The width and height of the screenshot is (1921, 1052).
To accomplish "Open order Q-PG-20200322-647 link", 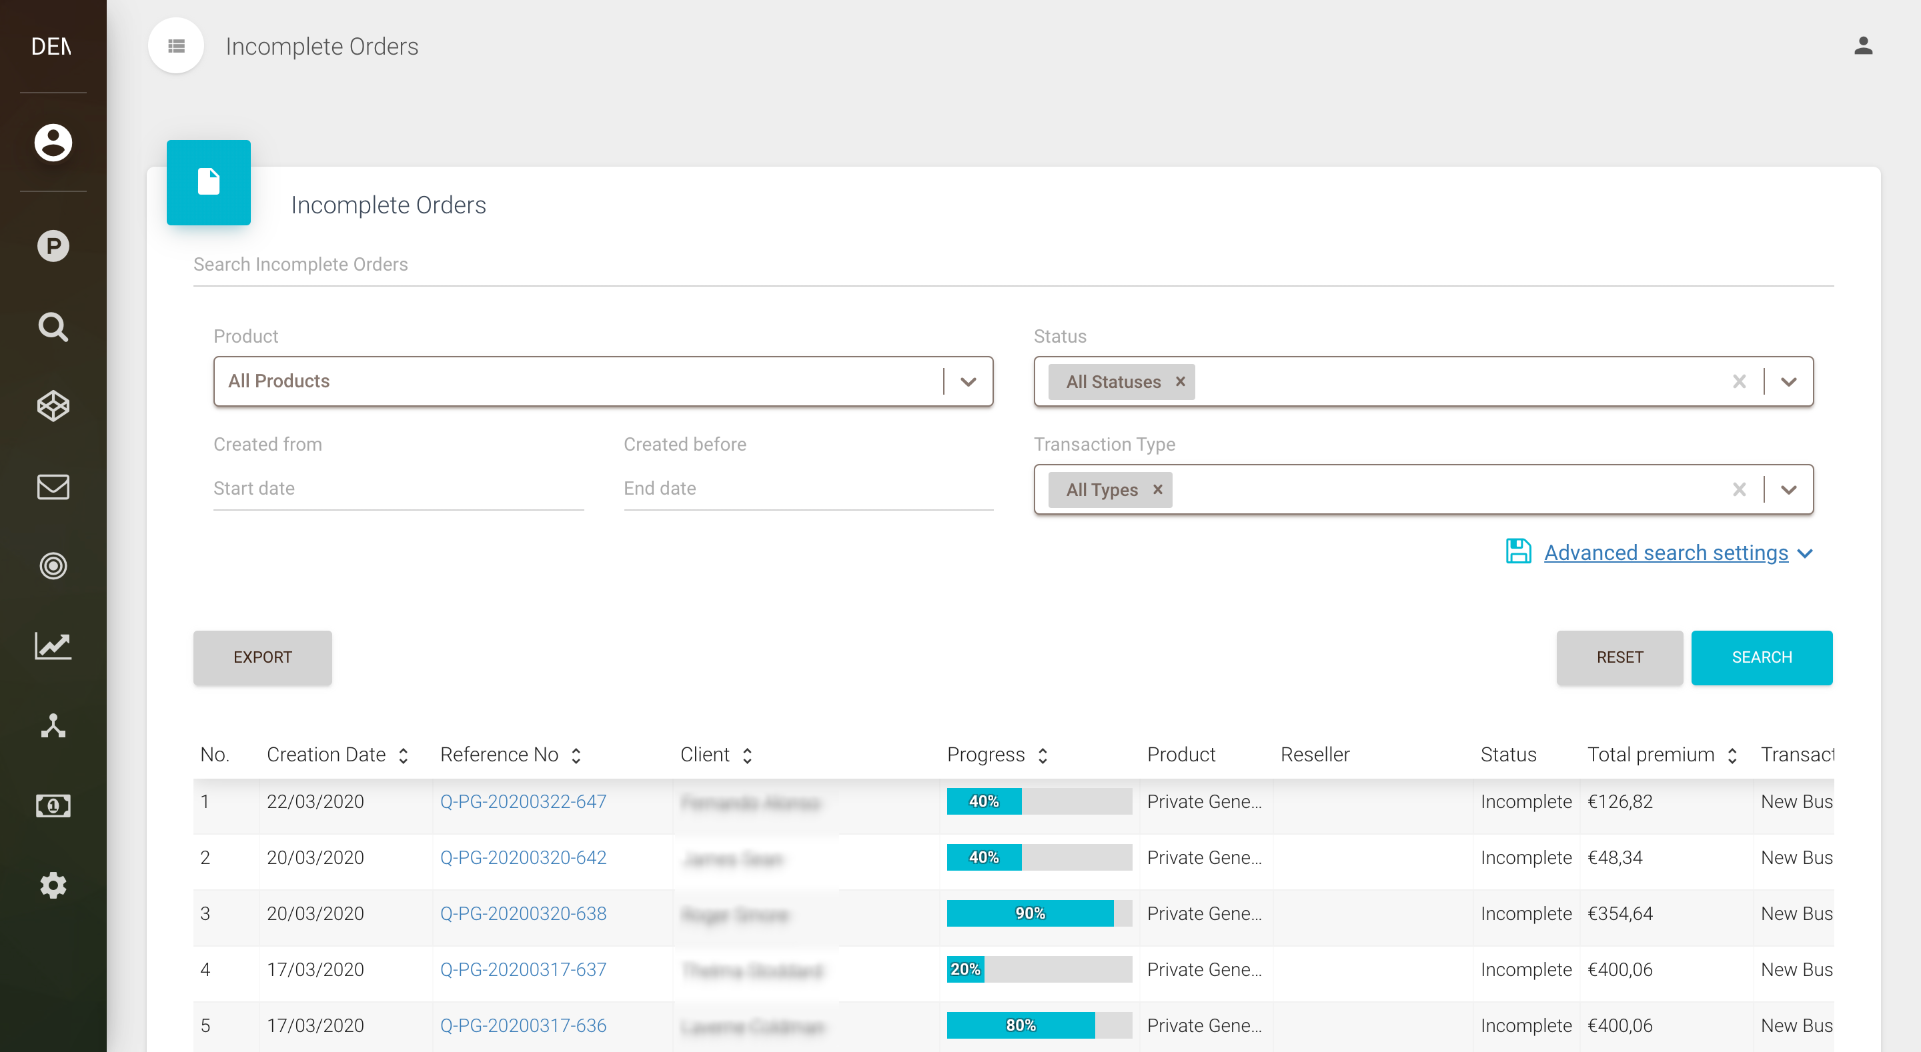I will point(523,801).
